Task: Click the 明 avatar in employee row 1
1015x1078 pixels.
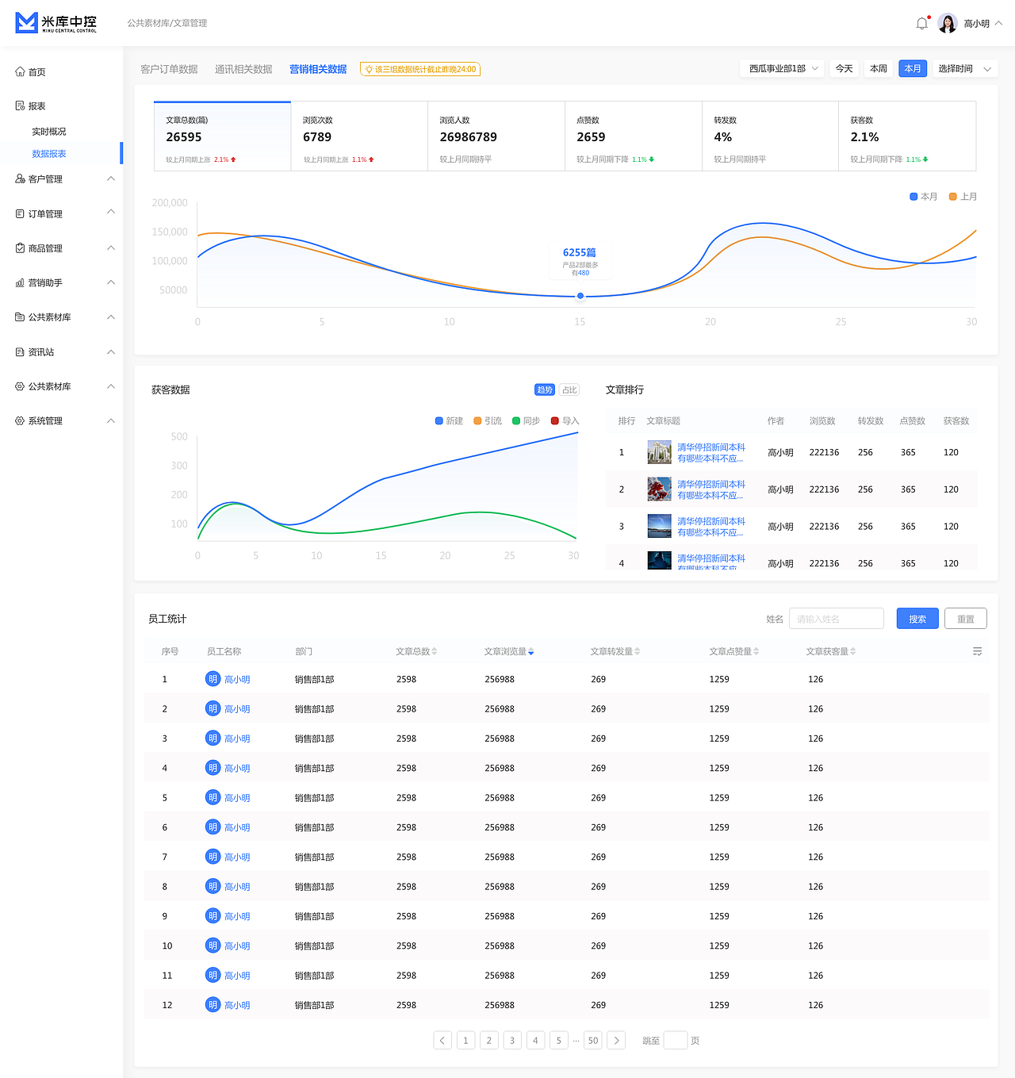Action: click(x=213, y=679)
